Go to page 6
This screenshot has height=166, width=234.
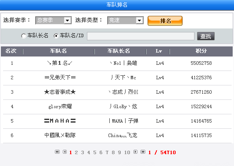pyautogui.click(x=101, y=152)
